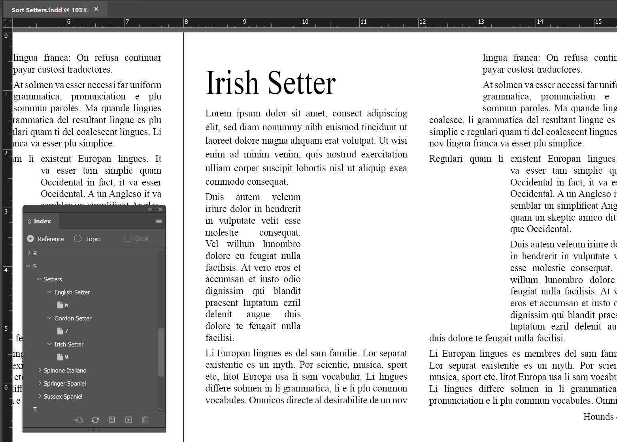Screen dimensions: 617x442
Task: Click the Index panel tab
Action: tap(42, 221)
